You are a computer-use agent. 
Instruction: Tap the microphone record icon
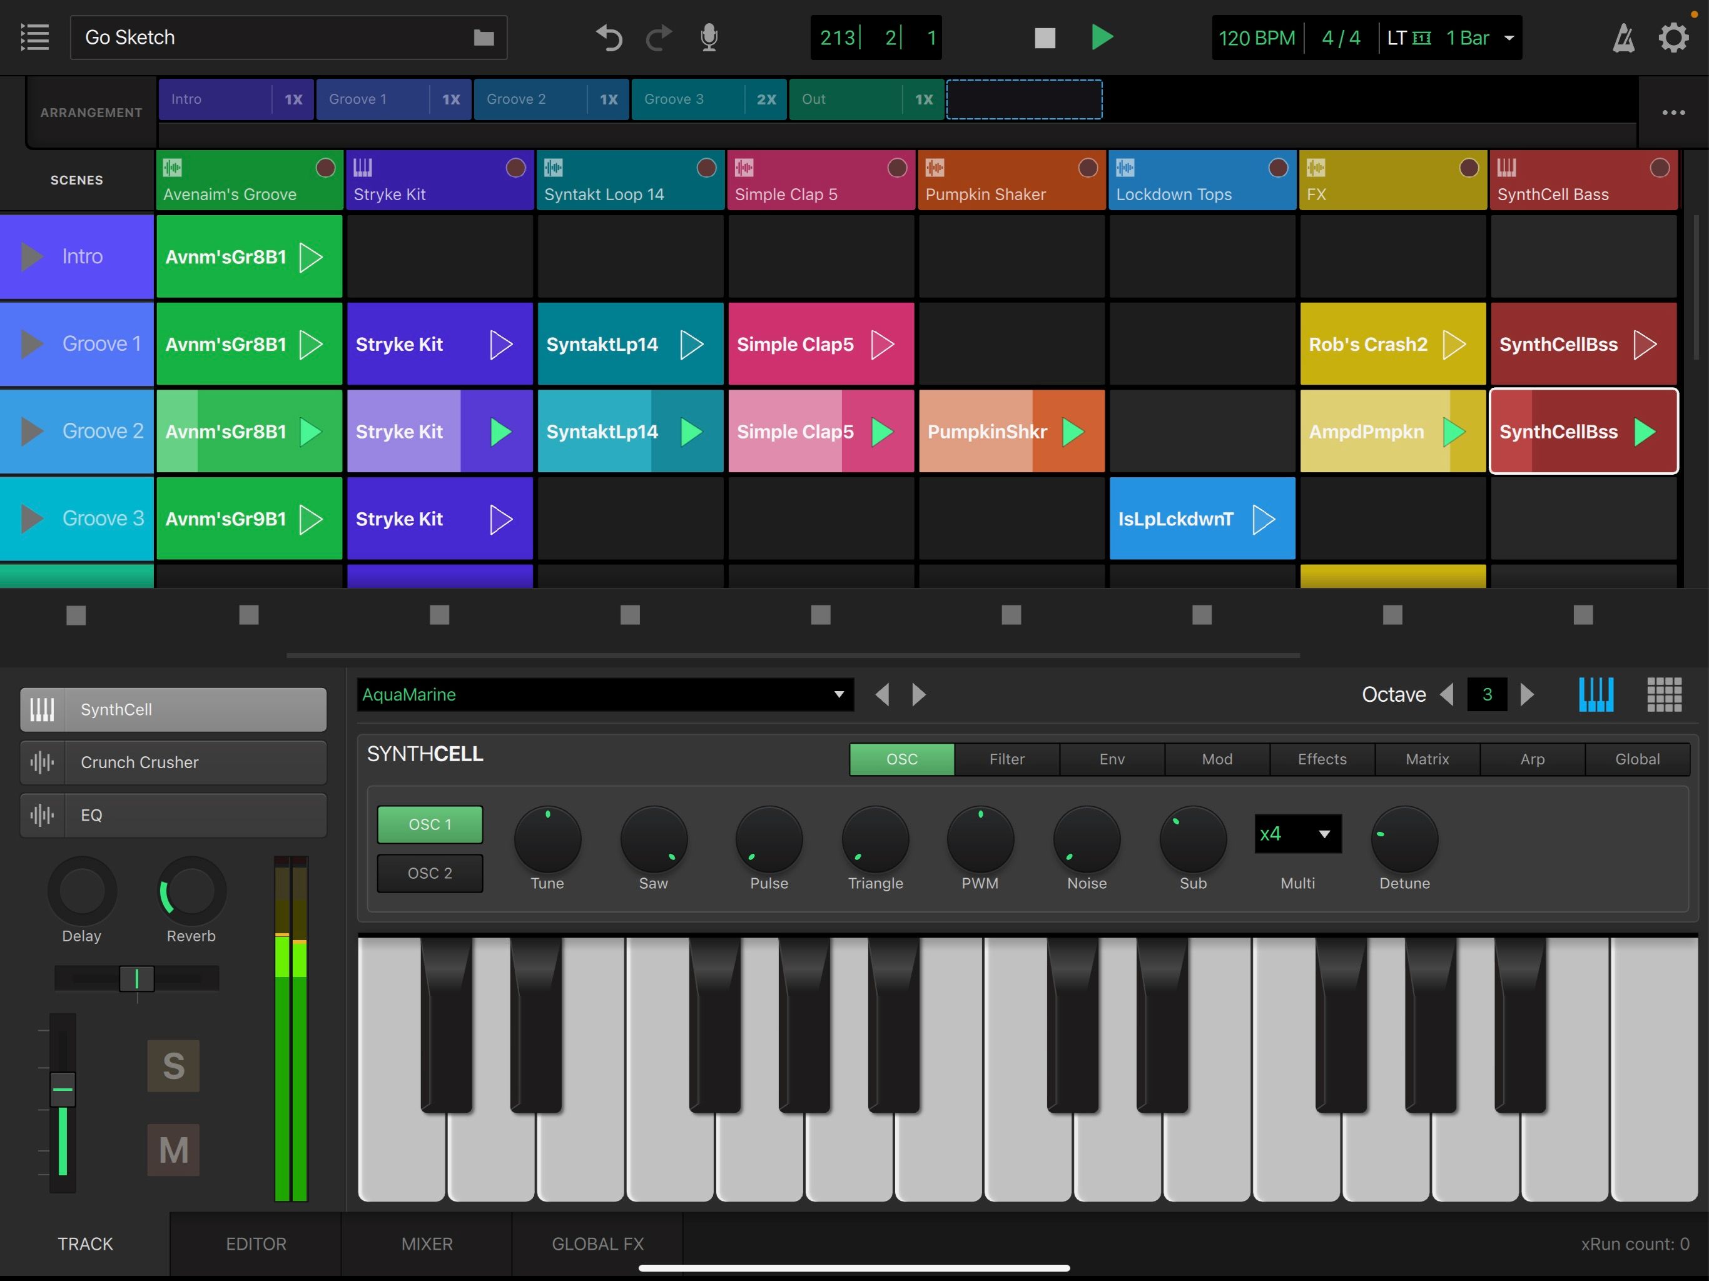pyautogui.click(x=709, y=37)
